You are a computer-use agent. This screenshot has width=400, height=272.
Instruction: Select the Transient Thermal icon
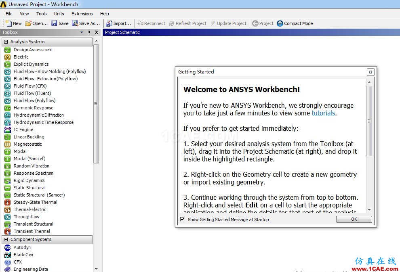tap(7, 232)
